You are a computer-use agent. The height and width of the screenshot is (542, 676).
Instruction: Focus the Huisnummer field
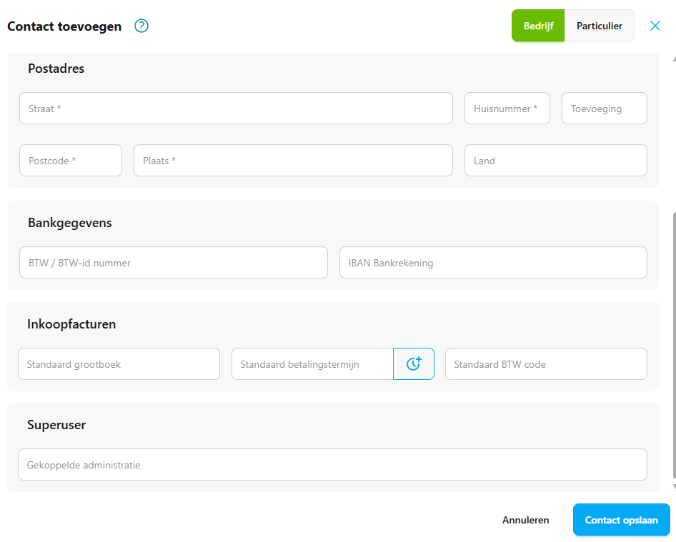(x=507, y=108)
